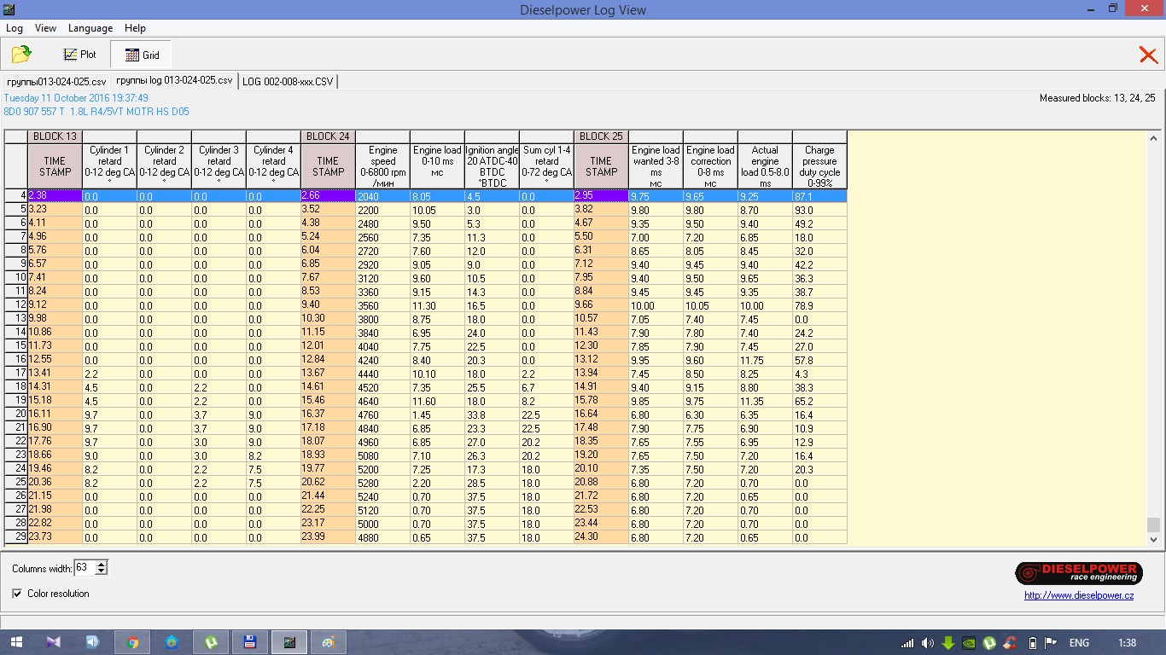Click the ENG language indicator in taskbar

coord(1079,643)
